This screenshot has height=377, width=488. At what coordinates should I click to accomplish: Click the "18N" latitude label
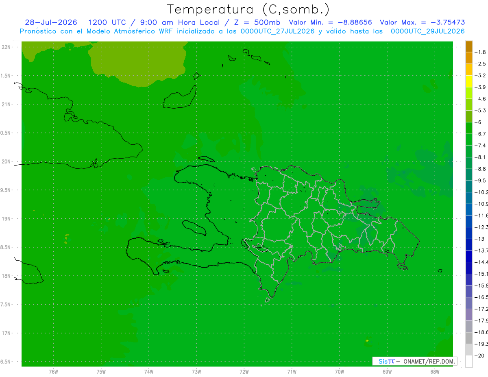tap(7, 276)
